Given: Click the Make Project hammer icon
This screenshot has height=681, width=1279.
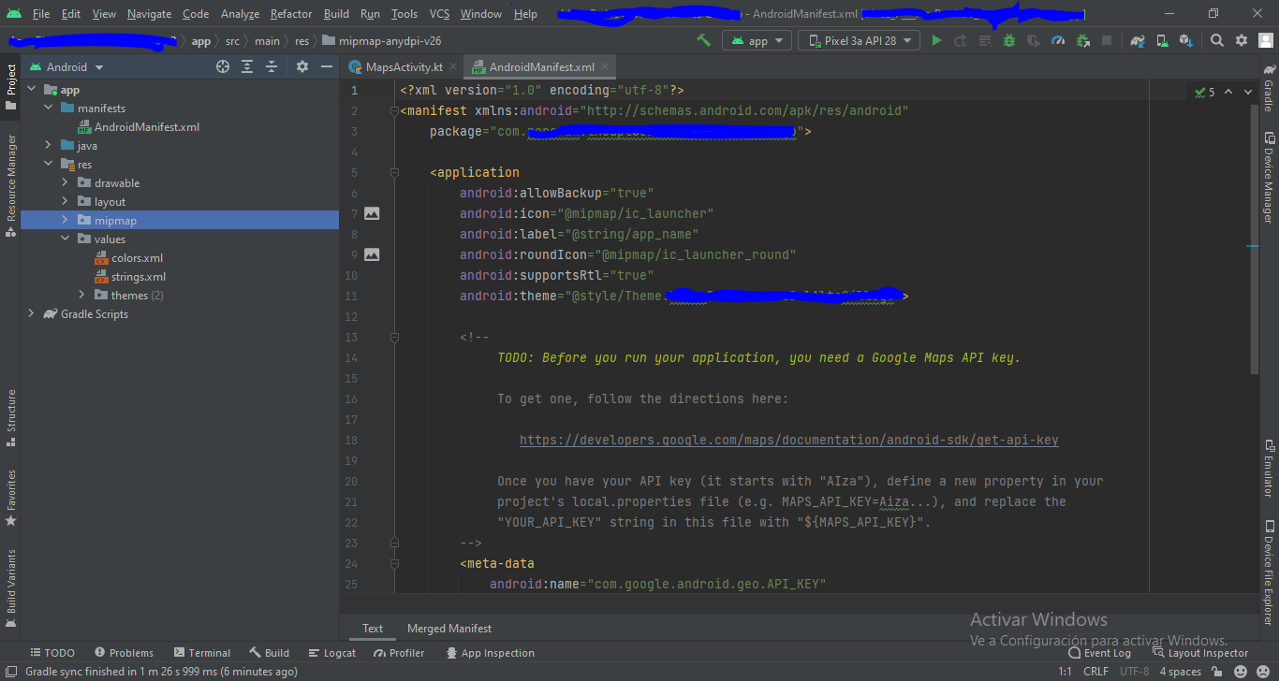Looking at the screenshot, I should (703, 40).
